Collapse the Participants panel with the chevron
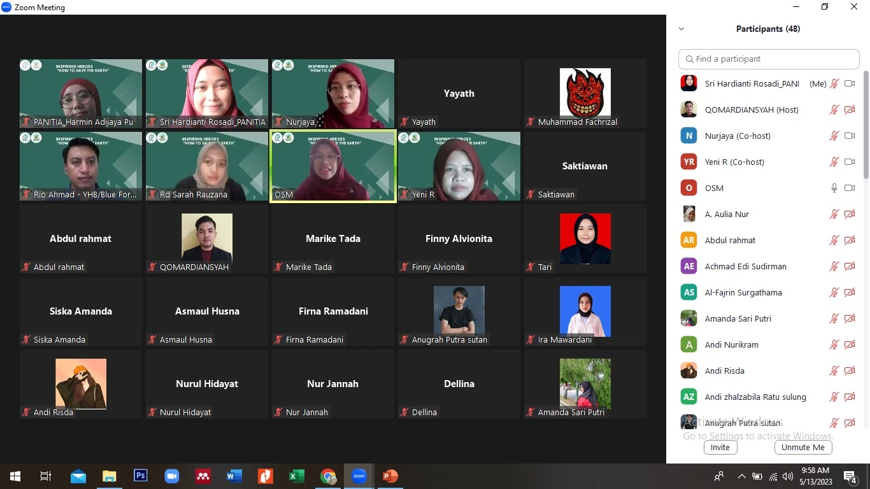870x489 pixels. pyautogui.click(x=681, y=29)
